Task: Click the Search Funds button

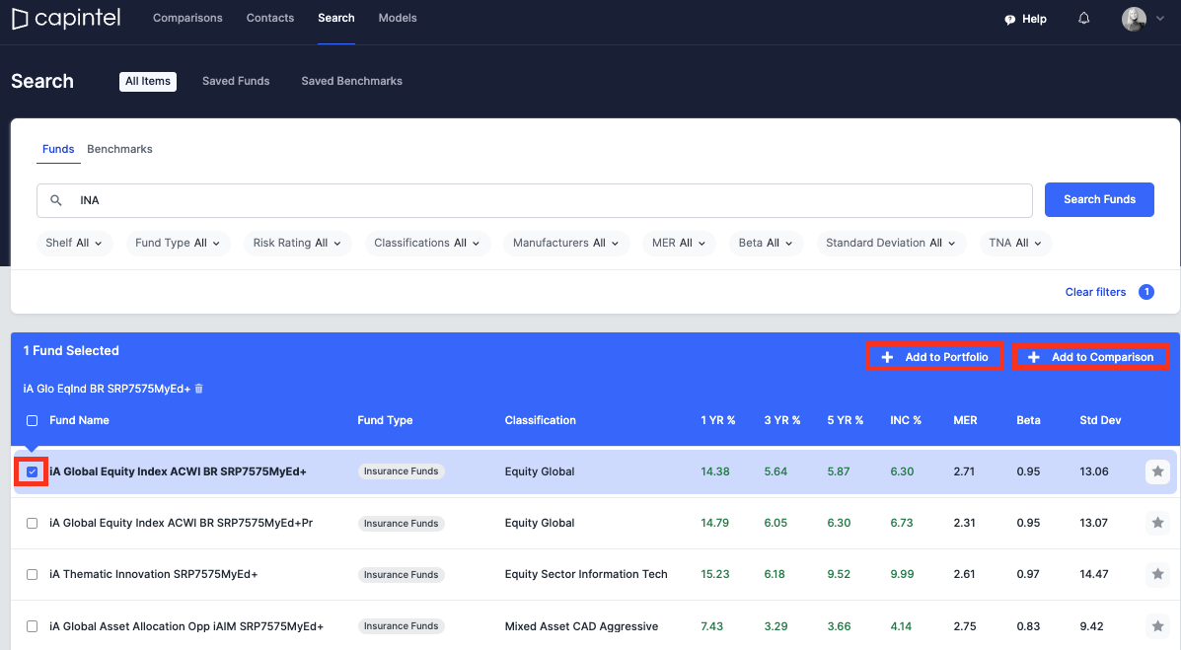Action: coord(1100,199)
